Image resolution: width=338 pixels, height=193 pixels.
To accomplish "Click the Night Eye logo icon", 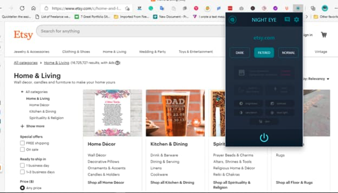I will [x=233, y=20].
